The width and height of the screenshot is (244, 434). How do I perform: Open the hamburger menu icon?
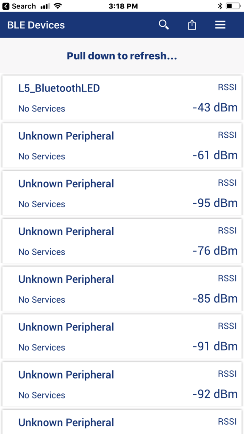[220, 25]
